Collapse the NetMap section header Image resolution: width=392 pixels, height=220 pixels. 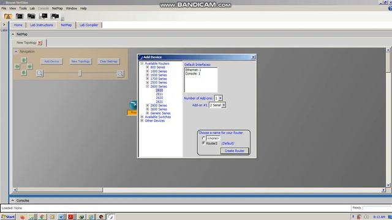(x=13, y=34)
